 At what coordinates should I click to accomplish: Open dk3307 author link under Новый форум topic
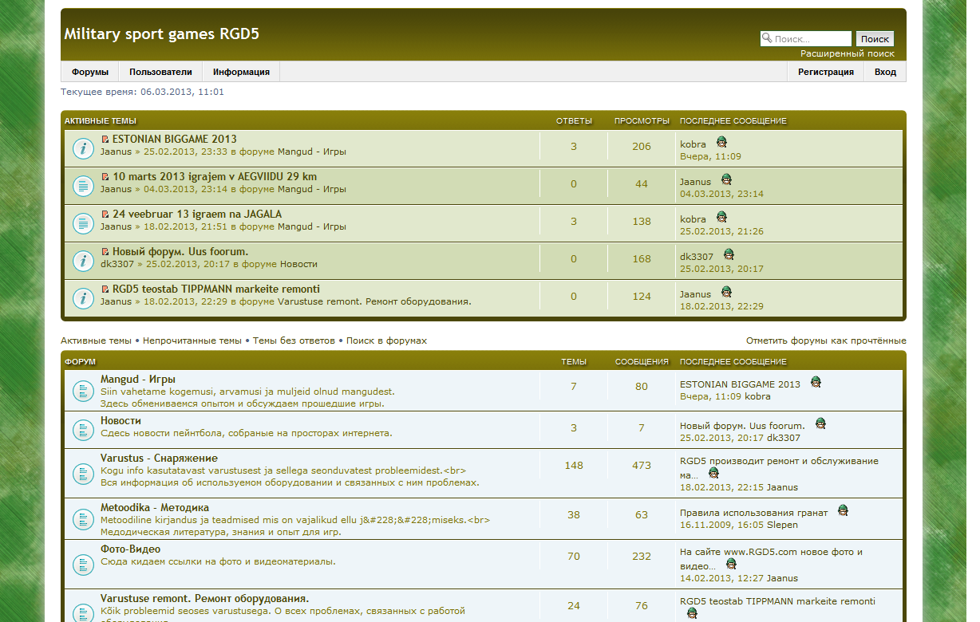point(117,264)
